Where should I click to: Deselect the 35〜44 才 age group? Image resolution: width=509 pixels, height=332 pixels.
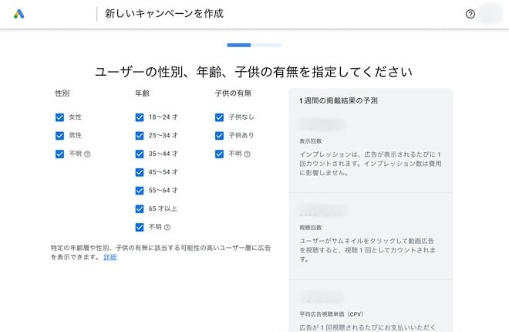pos(140,154)
